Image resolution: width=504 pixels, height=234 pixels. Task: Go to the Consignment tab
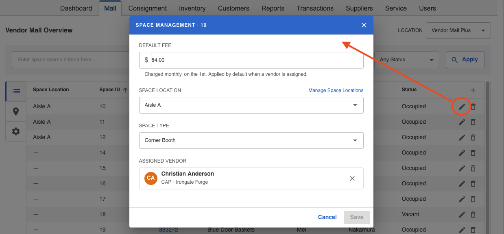148,8
